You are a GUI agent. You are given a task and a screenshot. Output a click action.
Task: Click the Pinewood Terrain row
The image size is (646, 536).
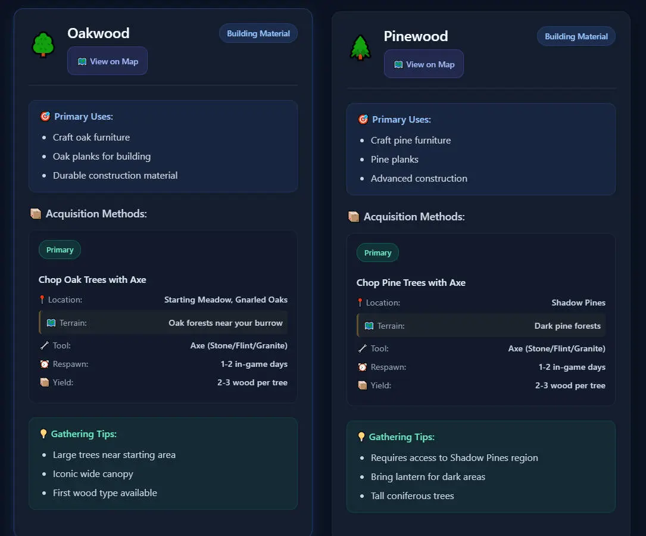pyautogui.click(x=481, y=326)
